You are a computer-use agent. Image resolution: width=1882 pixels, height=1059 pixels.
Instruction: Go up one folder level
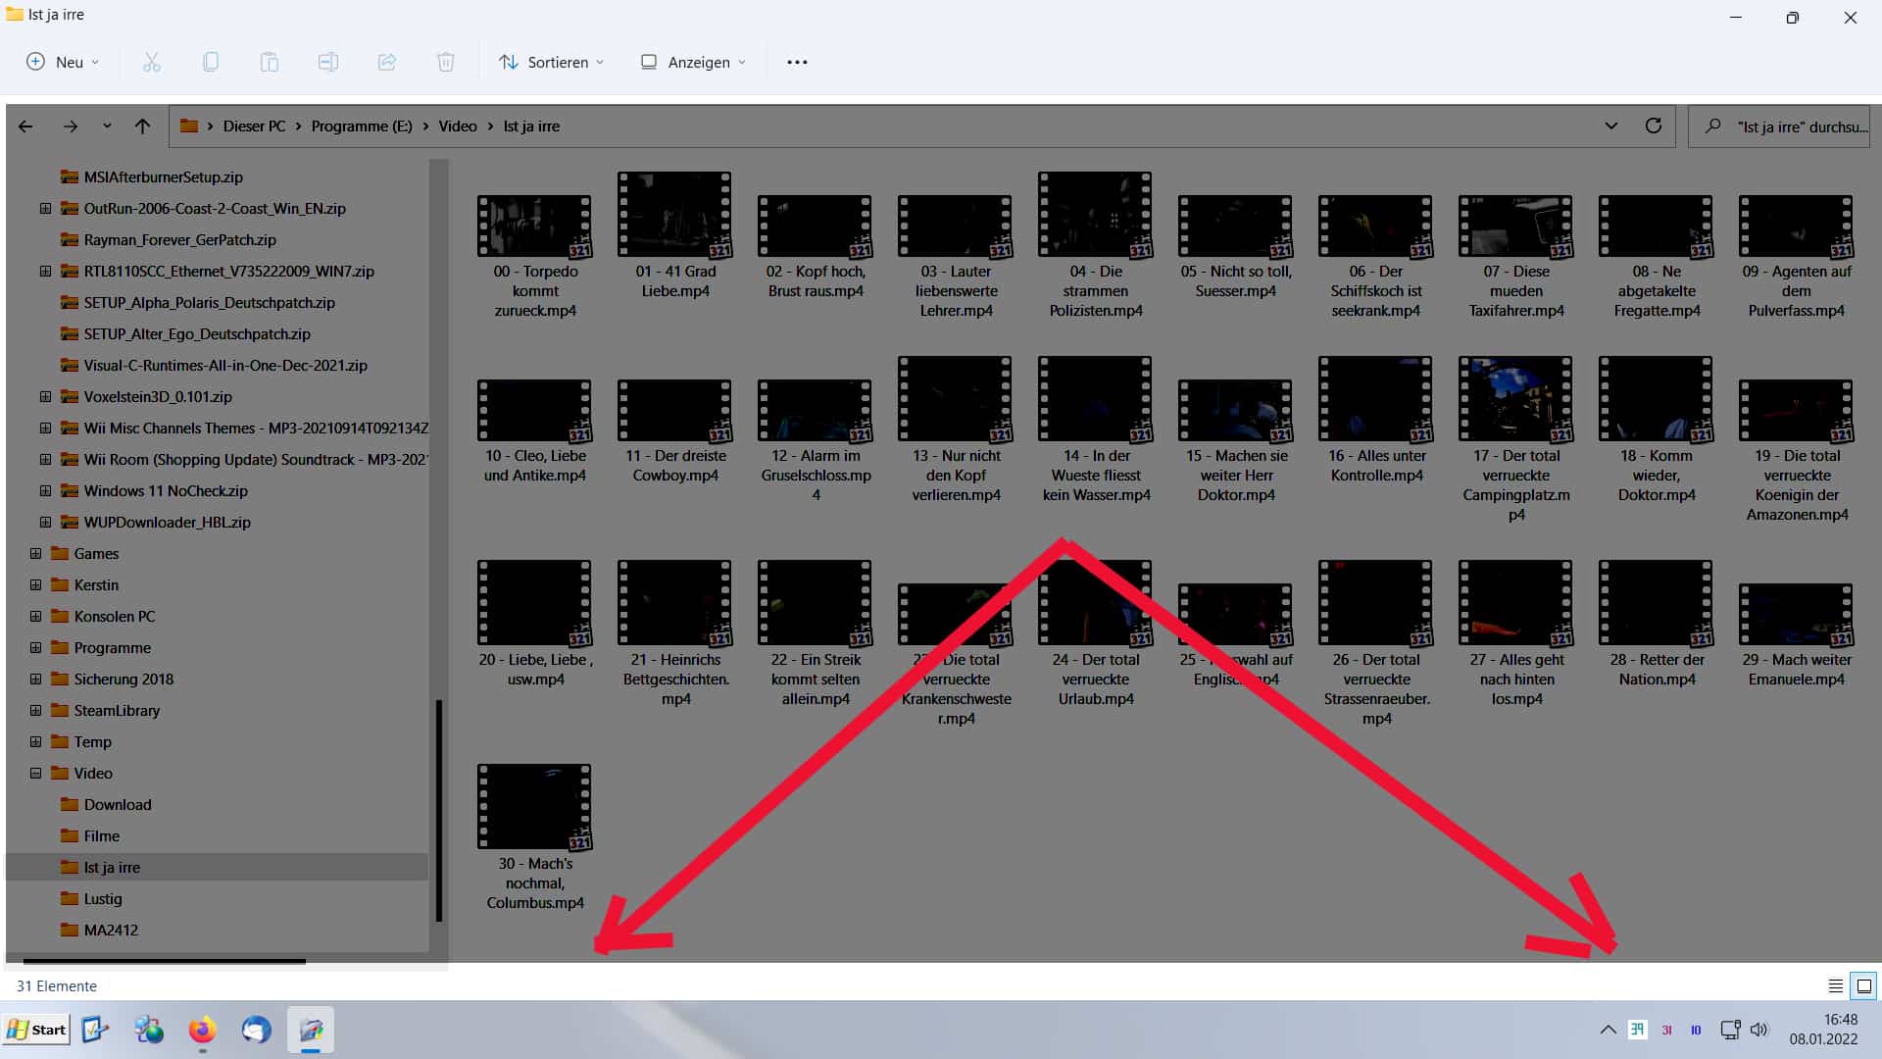[x=142, y=126]
